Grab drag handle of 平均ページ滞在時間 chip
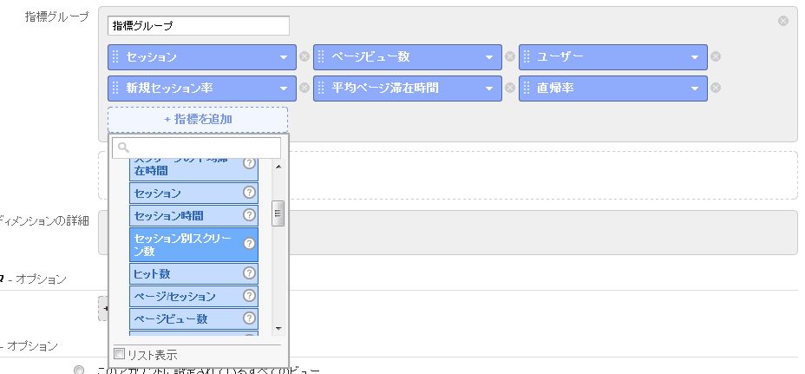 pyautogui.click(x=320, y=88)
